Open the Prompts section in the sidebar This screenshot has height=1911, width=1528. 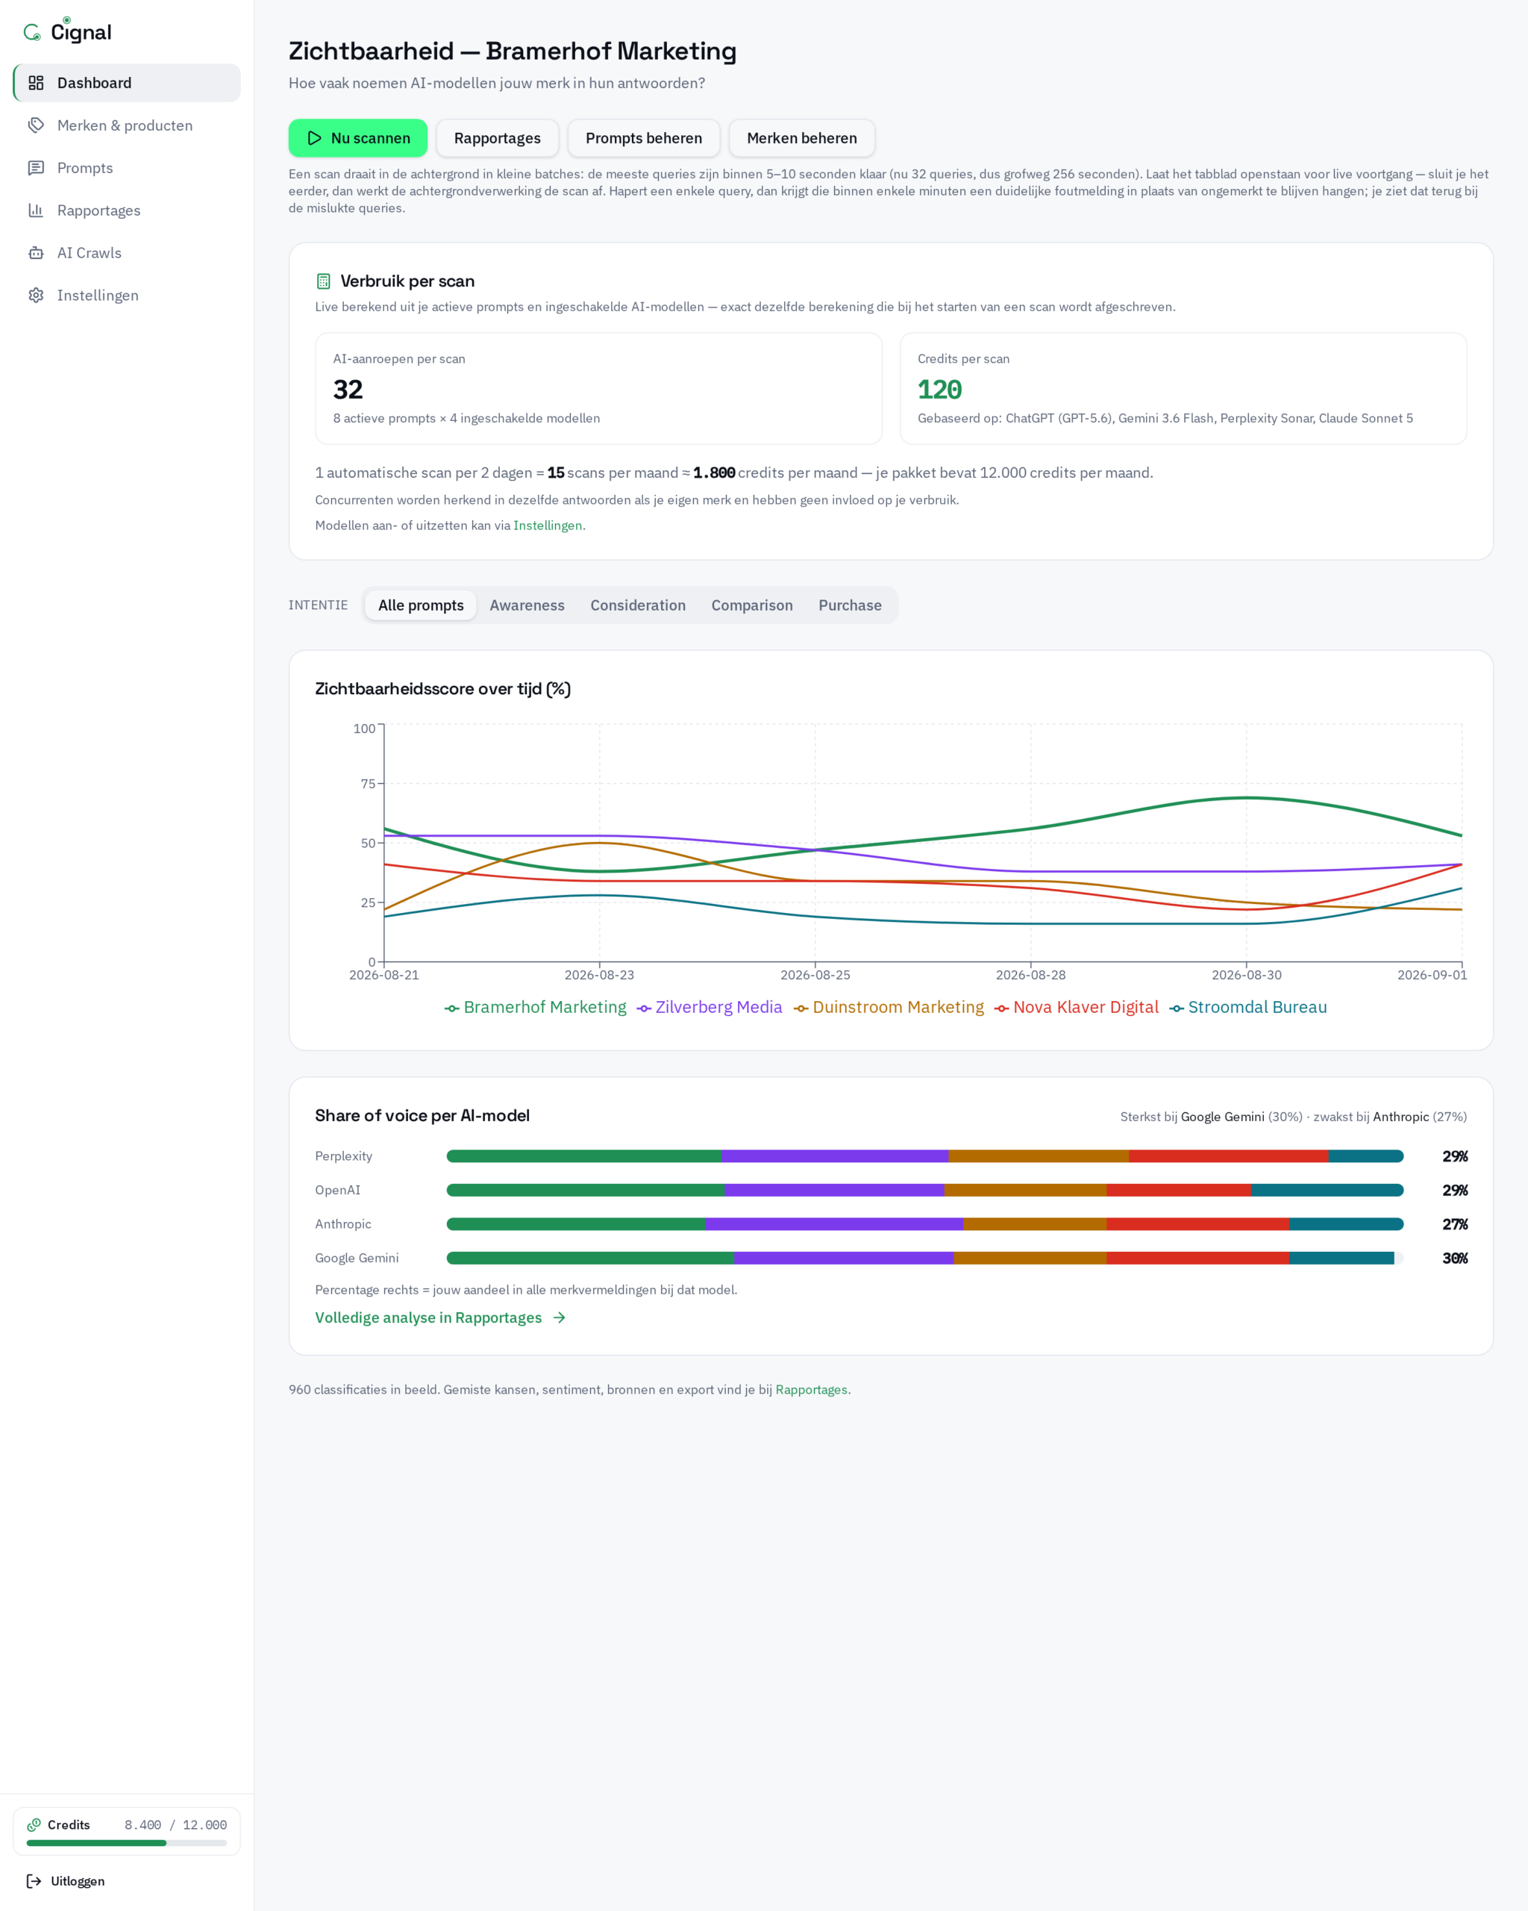pos(127,167)
